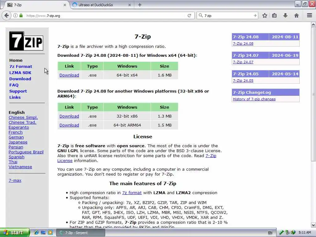Screen dimensions: 316x237
Task: Click the search magnifier icon
Action: pos(201,15)
